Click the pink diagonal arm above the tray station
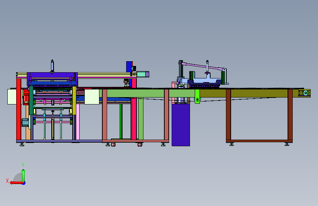This screenshot has height=206, width=318. (x=203, y=66)
